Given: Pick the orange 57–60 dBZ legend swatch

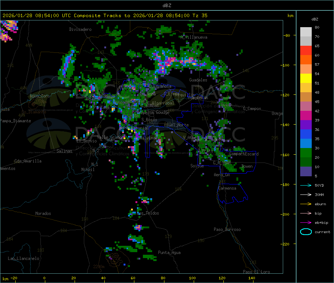Looking at the screenshot, I should (x=306, y=60).
